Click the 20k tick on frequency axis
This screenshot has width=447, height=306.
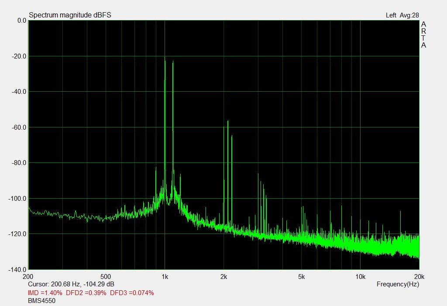click(x=419, y=277)
